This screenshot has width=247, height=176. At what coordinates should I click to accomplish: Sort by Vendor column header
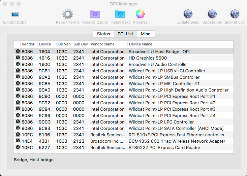pyautogui.click(x=29, y=44)
